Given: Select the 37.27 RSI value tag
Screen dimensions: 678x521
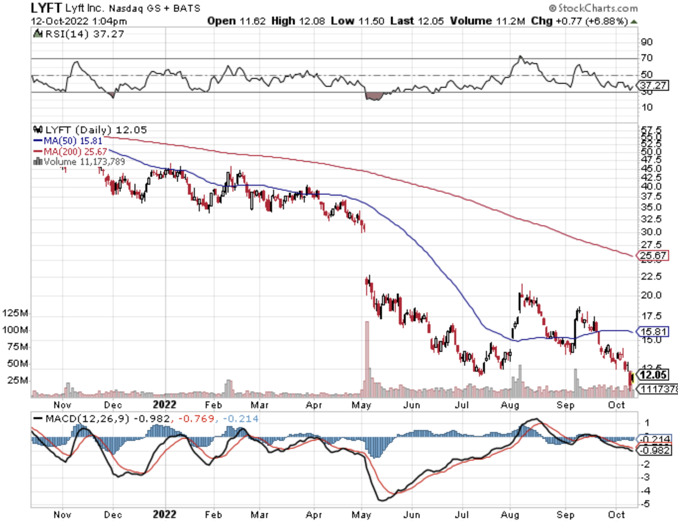Looking at the screenshot, I should pos(653,86).
